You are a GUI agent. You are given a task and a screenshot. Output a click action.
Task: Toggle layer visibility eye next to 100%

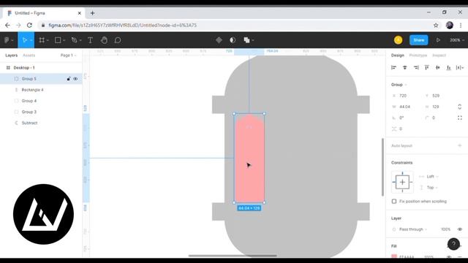tap(460, 229)
